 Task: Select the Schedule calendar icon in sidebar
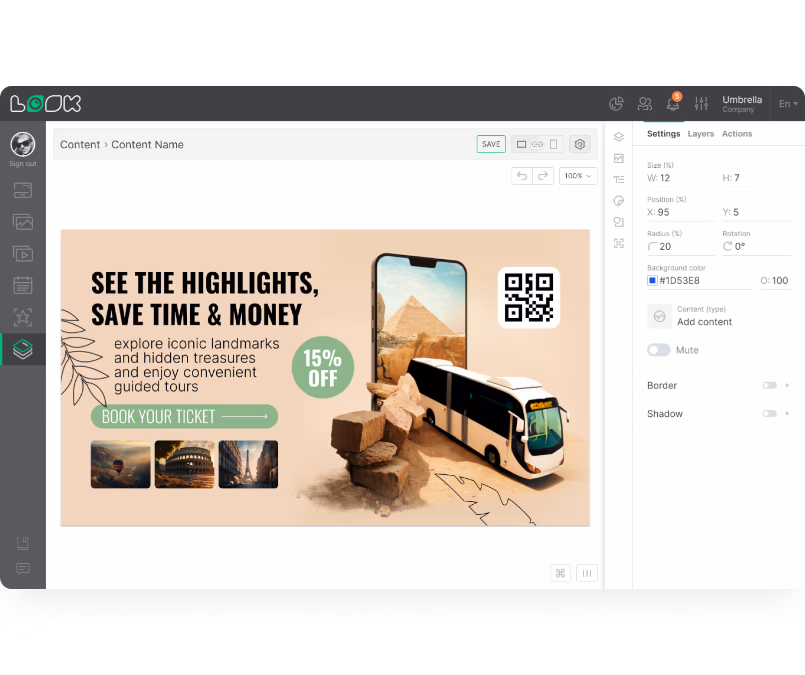click(x=22, y=285)
